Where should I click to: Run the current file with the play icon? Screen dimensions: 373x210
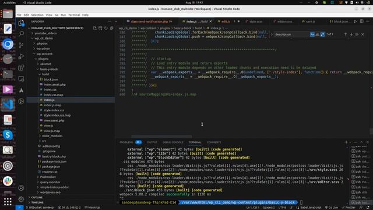coord(355,22)
